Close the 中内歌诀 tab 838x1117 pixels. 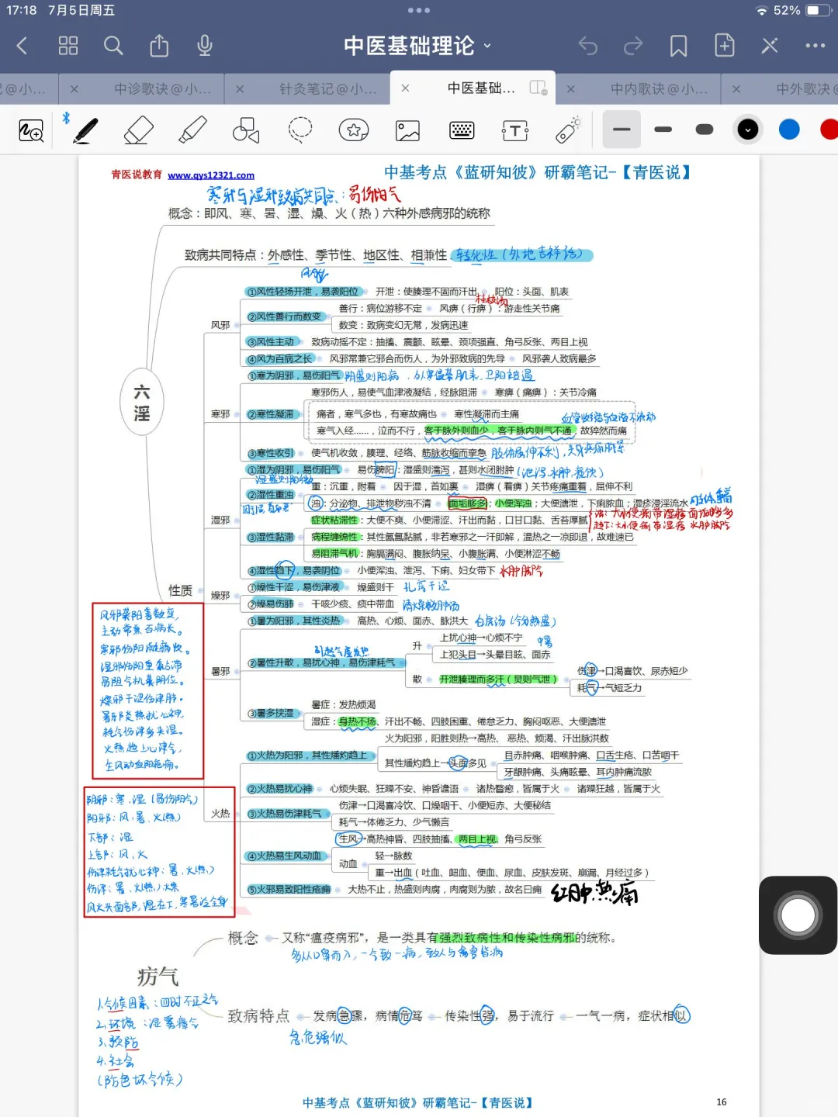tap(571, 88)
